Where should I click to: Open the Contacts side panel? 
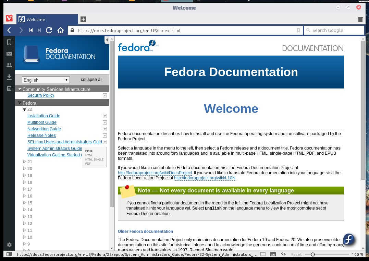[x=9, y=65]
